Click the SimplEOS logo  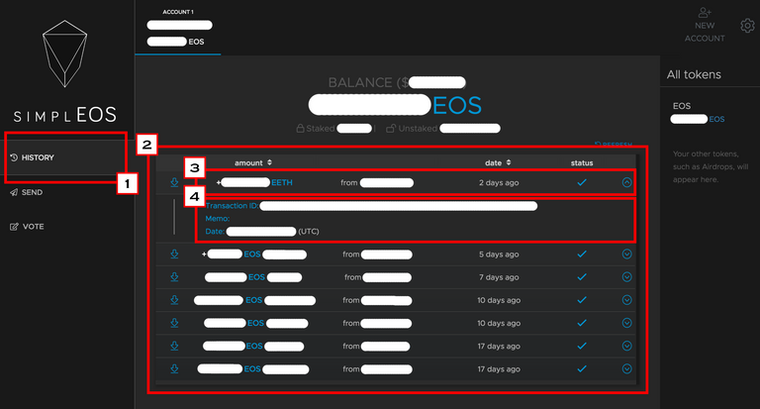click(x=65, y=71)
